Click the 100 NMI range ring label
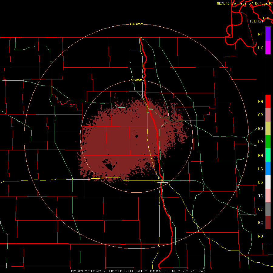The width and height of the screenshot is (273, 273). coord(136,24)
